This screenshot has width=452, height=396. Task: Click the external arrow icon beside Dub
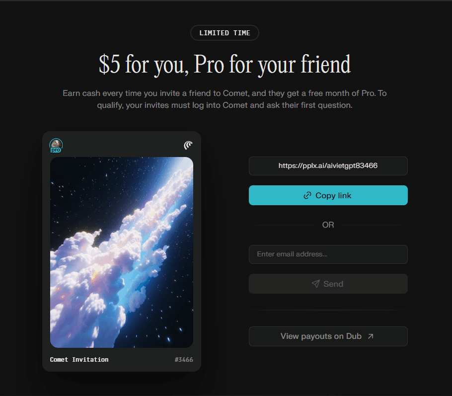point(371,336)
